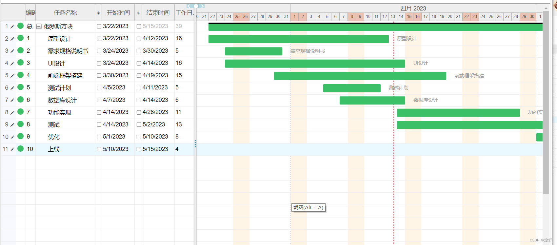Image resolution: width=557 pixels, height=245 pixels.
Task: Toggle start date checkbox for 3/22/2023 俄罗斯方块
Action: click(x=99, y=27)
